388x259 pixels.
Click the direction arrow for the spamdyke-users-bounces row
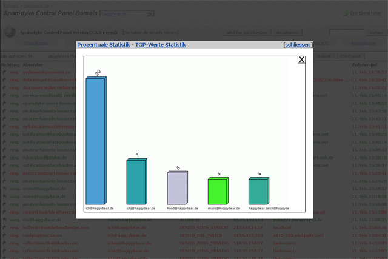pos(4,103)
